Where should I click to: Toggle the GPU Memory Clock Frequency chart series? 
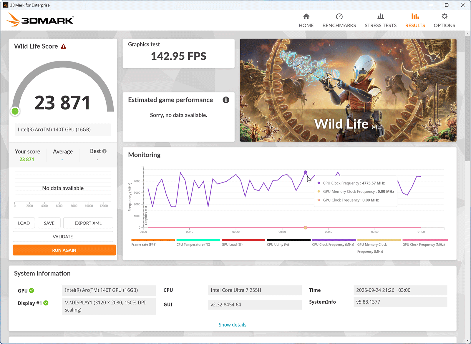coord(379,246)
